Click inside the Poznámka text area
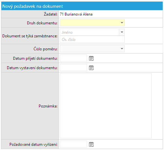 [106, 106]
